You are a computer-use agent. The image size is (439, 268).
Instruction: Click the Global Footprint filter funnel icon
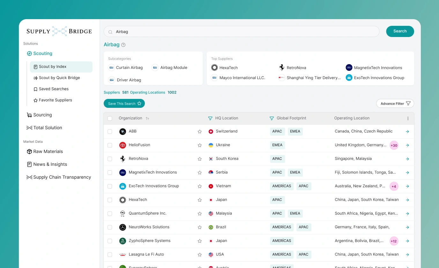pyautogui.click(x=272, y=118)
